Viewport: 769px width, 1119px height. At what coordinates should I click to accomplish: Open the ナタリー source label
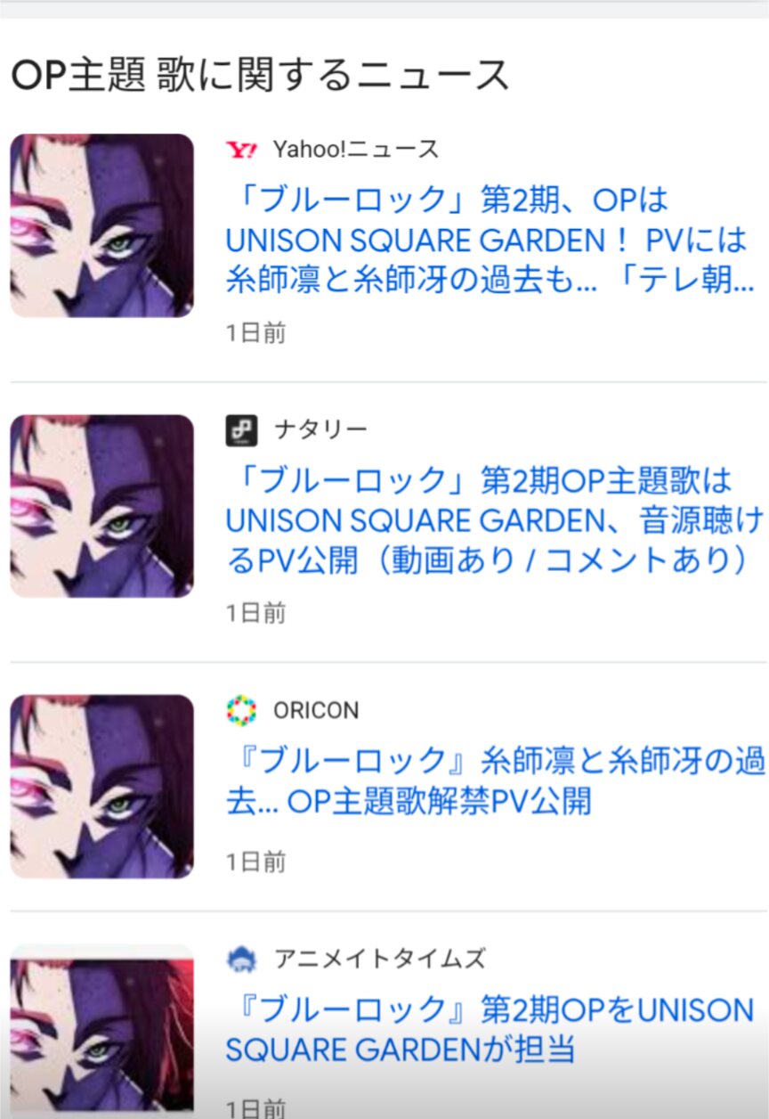(x=320, y=430)
